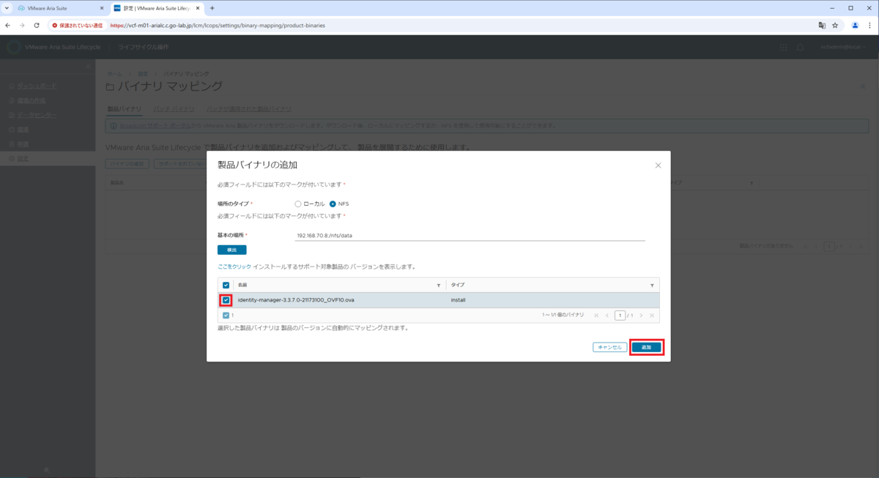Open the タイプ column filter icon
This screenshot has width=879, height=478.
tap(652, 285)
